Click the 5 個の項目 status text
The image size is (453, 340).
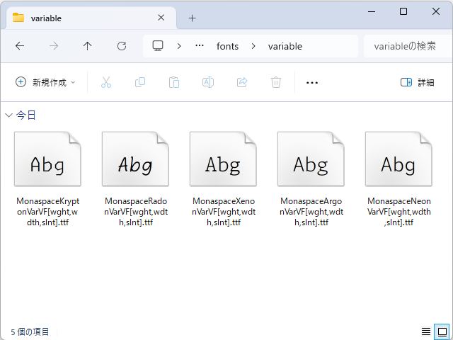pyautogui.click(x=30, y=331)
